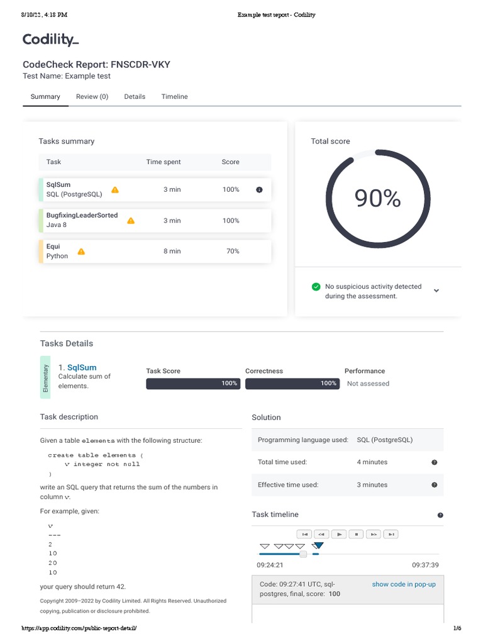483x644 pixels.
Task: Click the 4 minutes total time value
Action: pyautogui.click(x=372, y=462)
